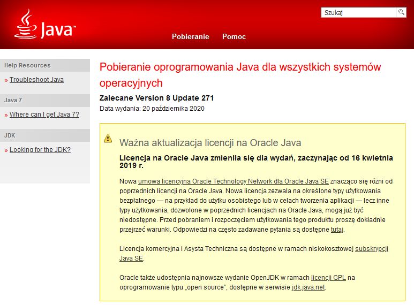Open the Oracle Technology Network license agreement link
414x305 pixels.
[234, 181]
